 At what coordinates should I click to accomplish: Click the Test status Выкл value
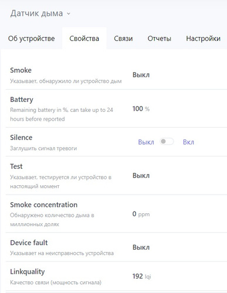141,176
